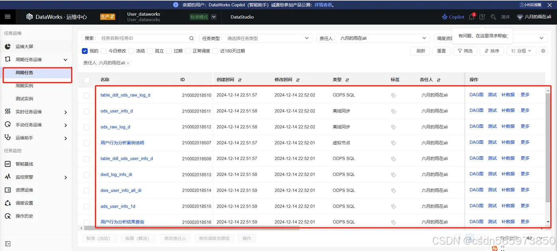Open the table column settings gear icon
The image size is (557, 251).
pyautogui.click(x=543, y=51)
